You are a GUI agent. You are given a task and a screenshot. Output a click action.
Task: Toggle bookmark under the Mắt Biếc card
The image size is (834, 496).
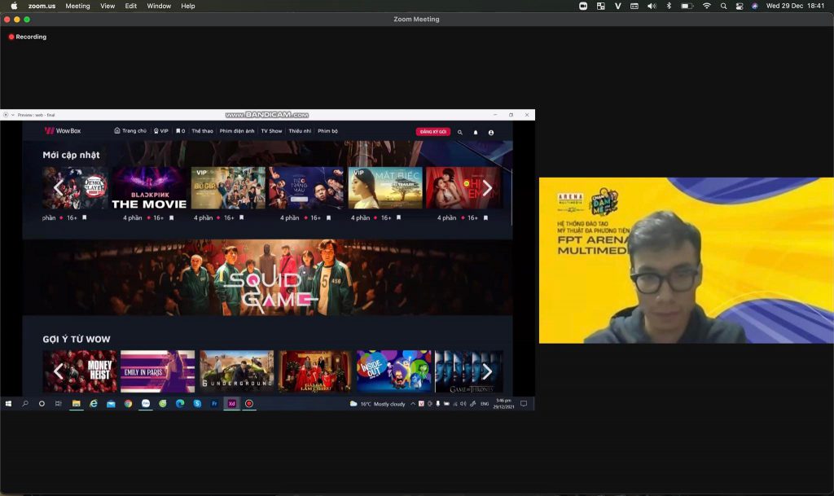[x=398, y=218]
